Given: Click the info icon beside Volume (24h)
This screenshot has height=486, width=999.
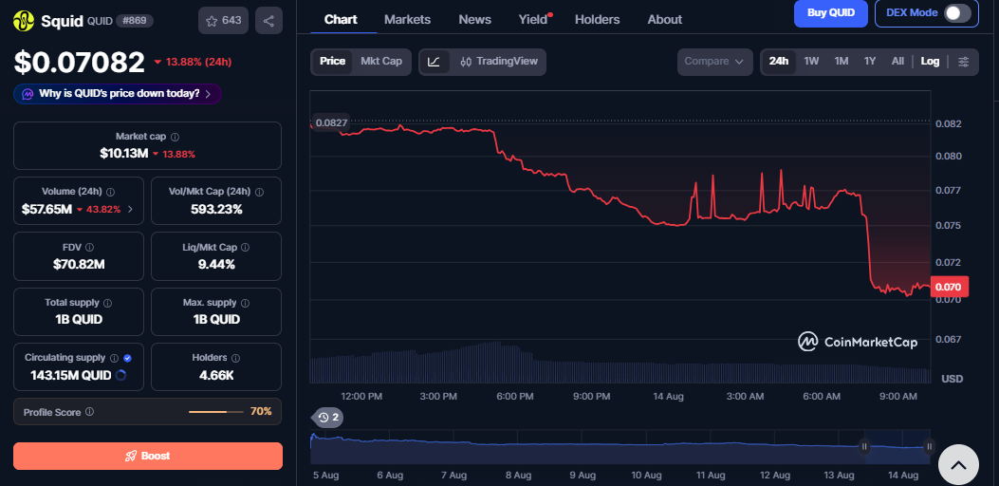Looking at the screenshot, I should [111, 192].
